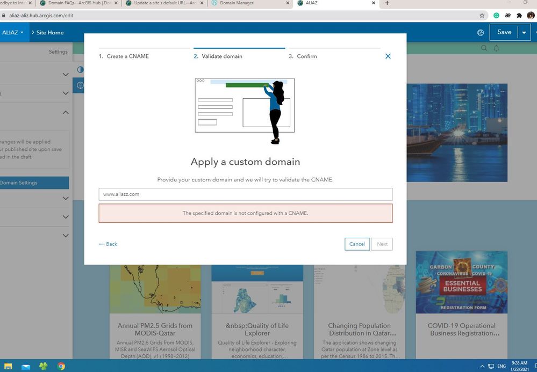Screen dimensions: 537x372
Task: Close the Domain Manager browser tab
Action: (288, 3)
